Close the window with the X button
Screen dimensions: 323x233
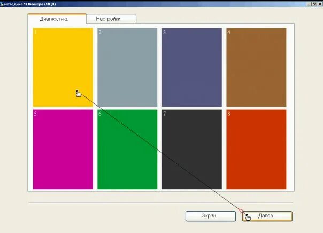[x=320, y=4]
